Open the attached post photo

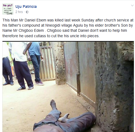[x=68, y=87]
